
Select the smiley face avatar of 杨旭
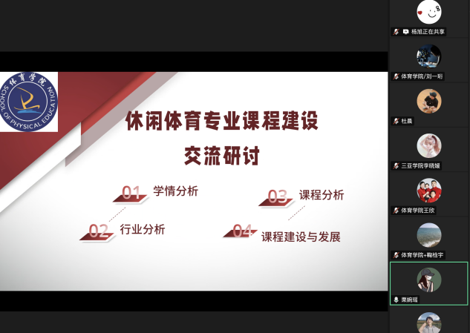pyautogui.click(x=429, y=12)
